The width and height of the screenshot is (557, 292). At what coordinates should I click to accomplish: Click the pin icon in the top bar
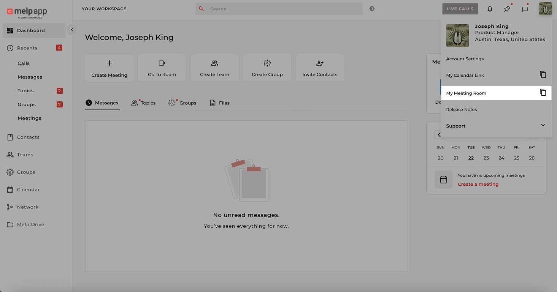tap(507, 8)
